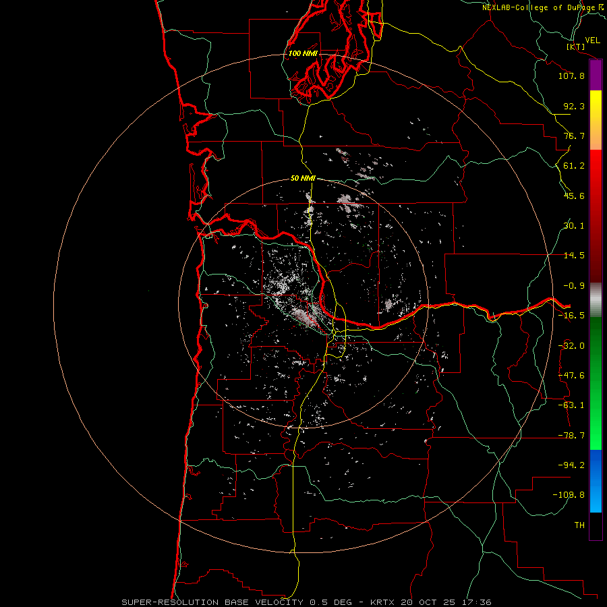The height and width of the screenshot is (607, 607).
Task: Select the -32.0 scale value
Action: [x=571, y=346]
